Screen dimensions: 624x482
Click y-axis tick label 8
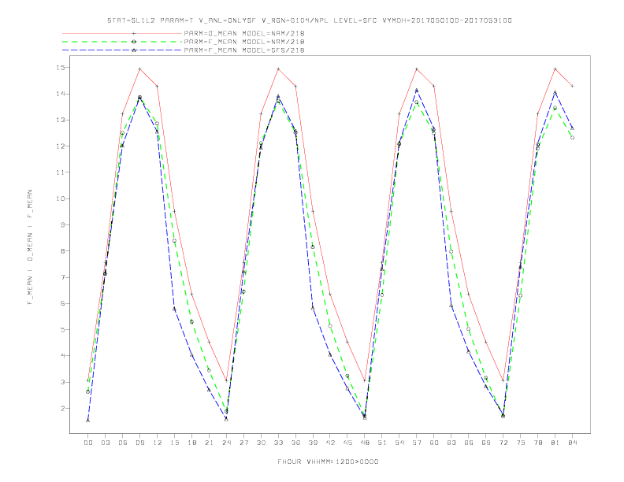pos(63,251)
